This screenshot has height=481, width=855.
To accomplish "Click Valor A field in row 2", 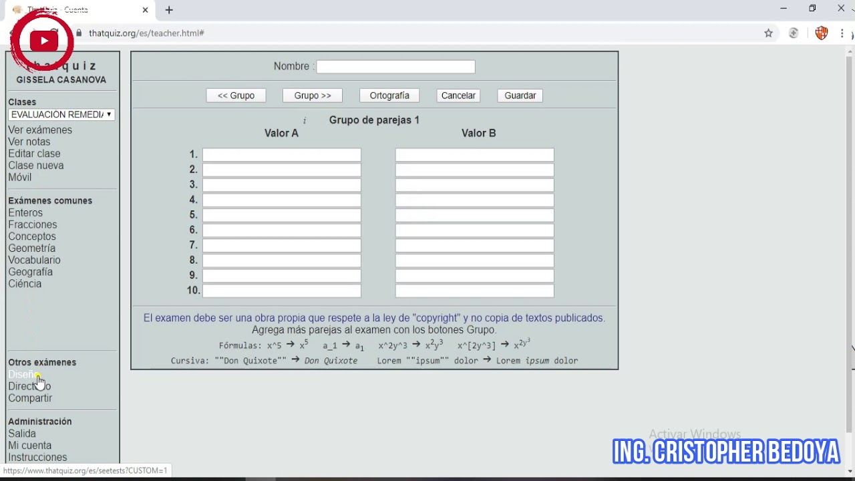I will [282, 170].
